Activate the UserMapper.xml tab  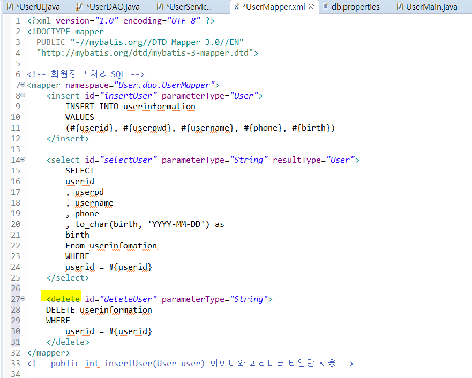click(x=274, y=6)
